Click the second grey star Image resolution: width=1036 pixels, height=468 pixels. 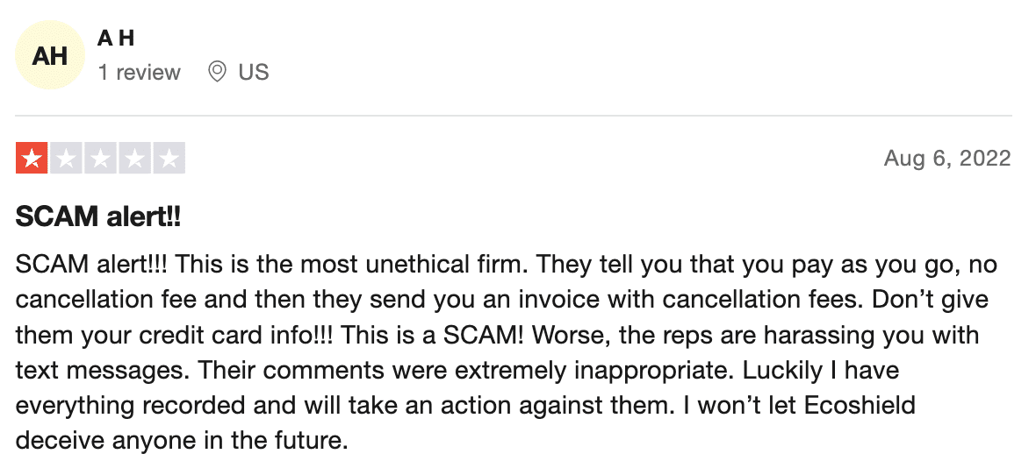click(66, 159)
